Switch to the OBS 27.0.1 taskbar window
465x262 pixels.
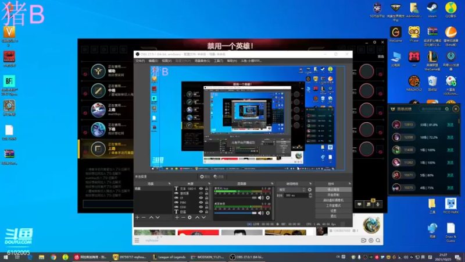(246, 257)
